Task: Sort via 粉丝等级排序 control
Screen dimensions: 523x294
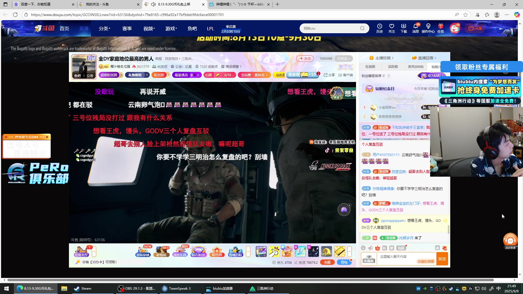Action: point(373,76)
